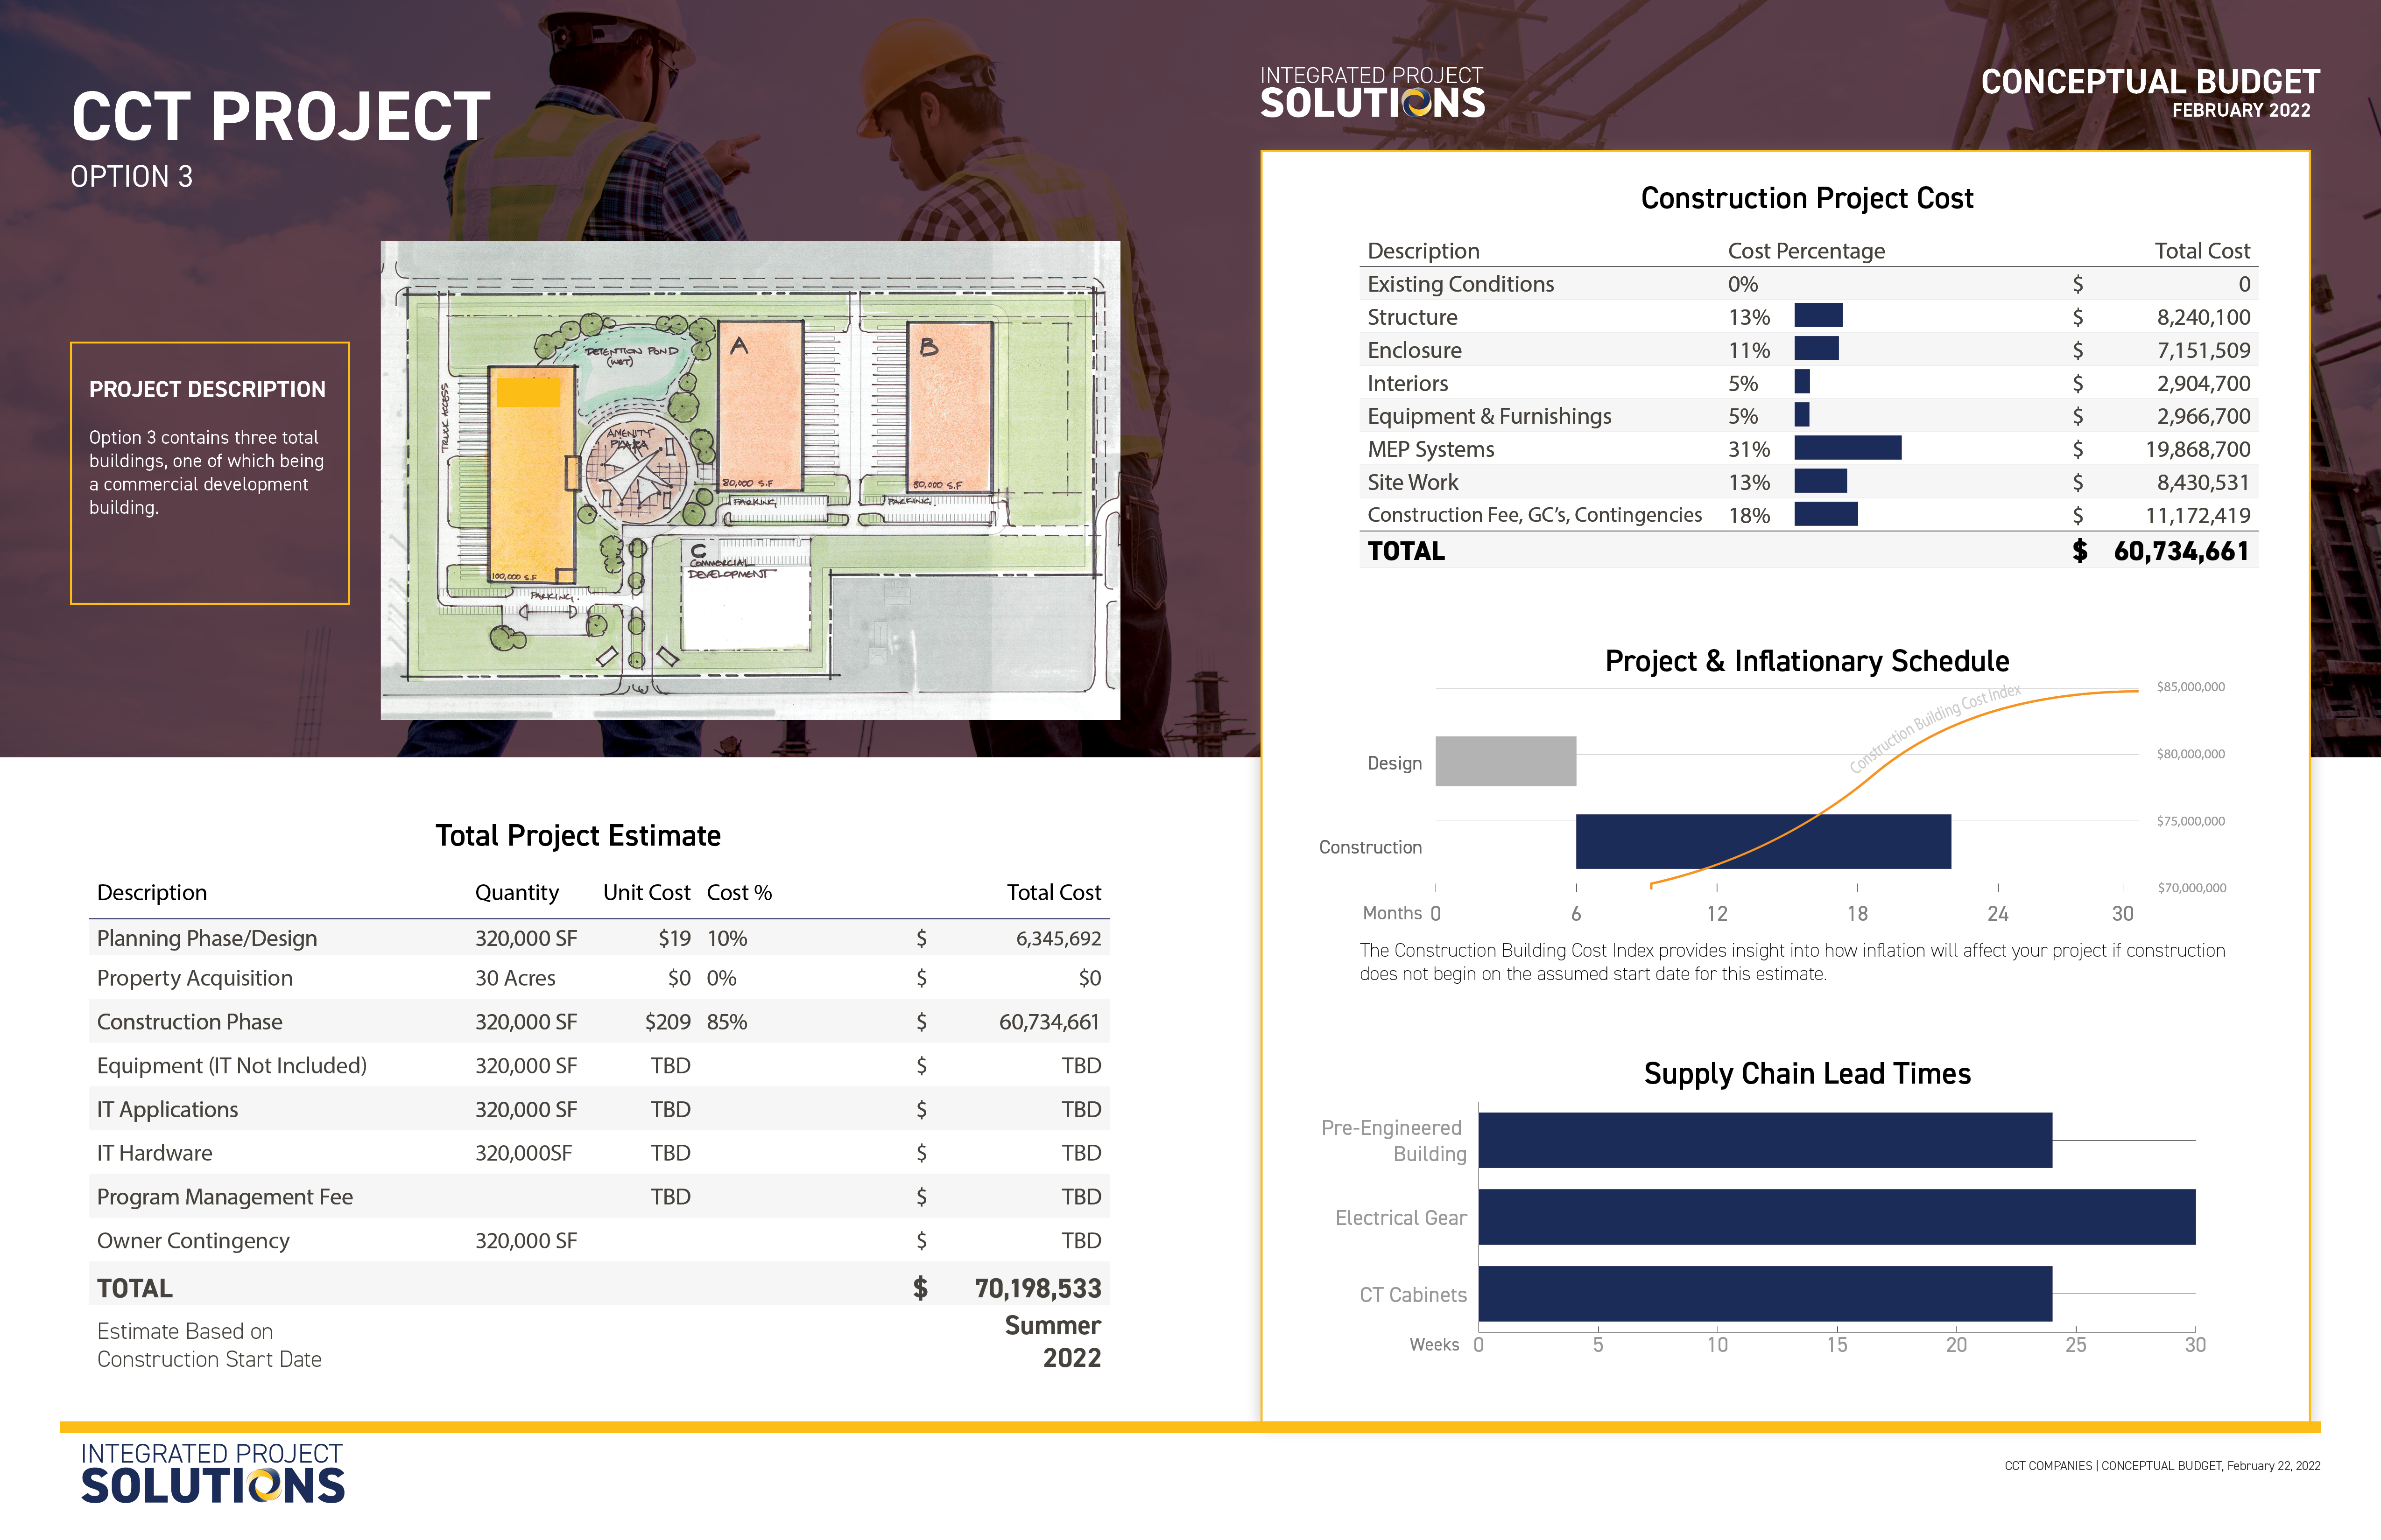The width and height of the screenshot is (2381, 1540).
Task: Select the Planning Phase/Design row label
Action: (x=207, y=938)
